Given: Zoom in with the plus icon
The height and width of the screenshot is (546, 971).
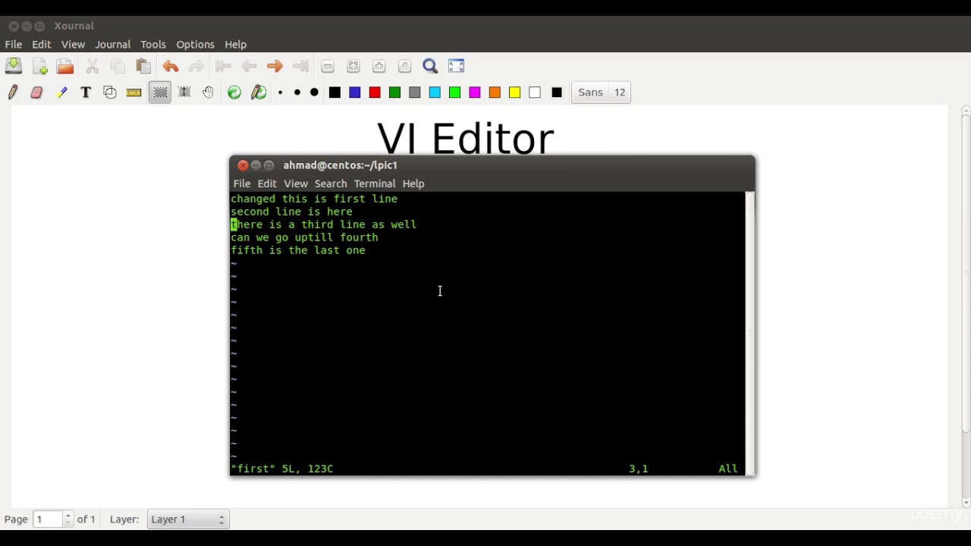Looking at the screenshot, I should point(379,67).
